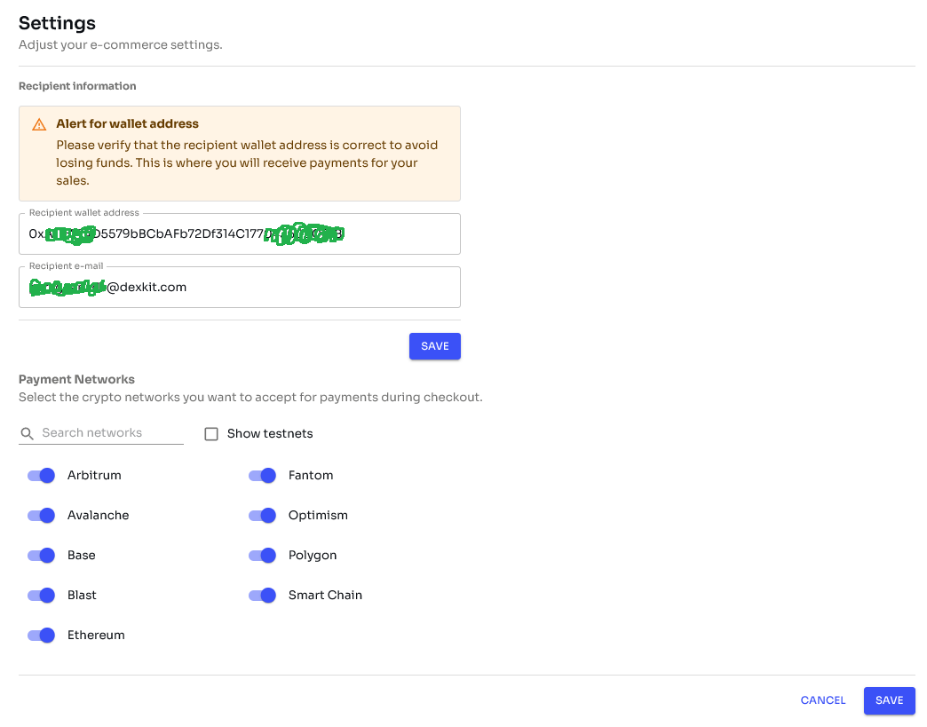The height and width of the screenshot is (727, 927).
Task: Disable the Avalanche network switch
Action: (42, 516)
